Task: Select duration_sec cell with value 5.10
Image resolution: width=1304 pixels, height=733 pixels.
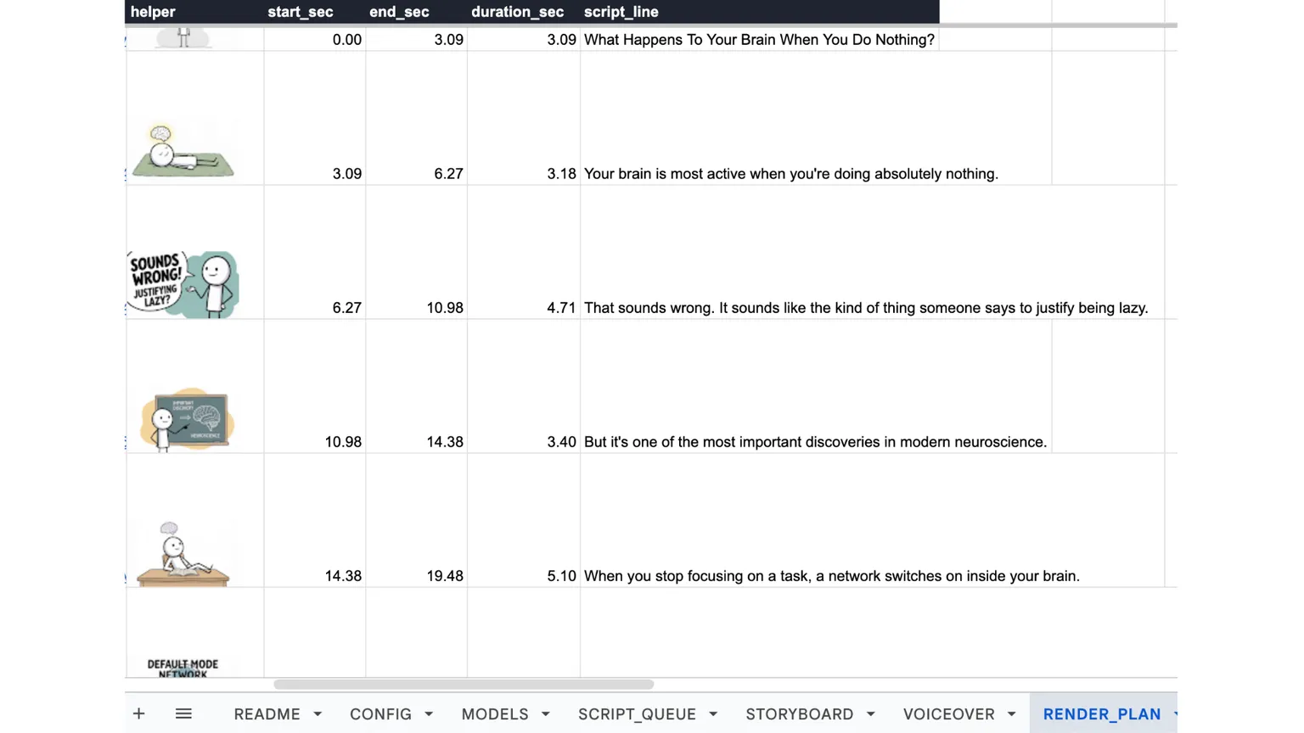Action: (524, 520)
